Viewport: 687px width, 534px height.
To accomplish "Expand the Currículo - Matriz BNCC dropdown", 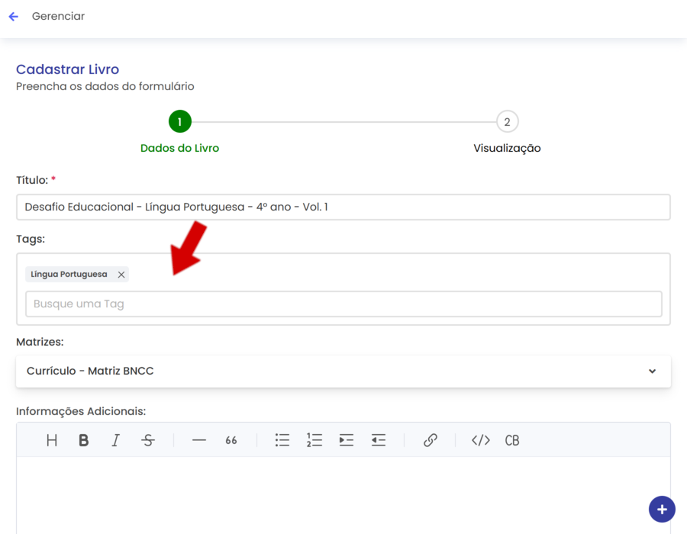I will click(x=652, y=372).
